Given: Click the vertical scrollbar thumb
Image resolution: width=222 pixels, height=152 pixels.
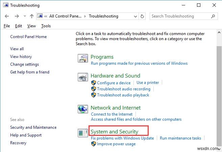Looking at the screenshot, I should click(219, 96).
